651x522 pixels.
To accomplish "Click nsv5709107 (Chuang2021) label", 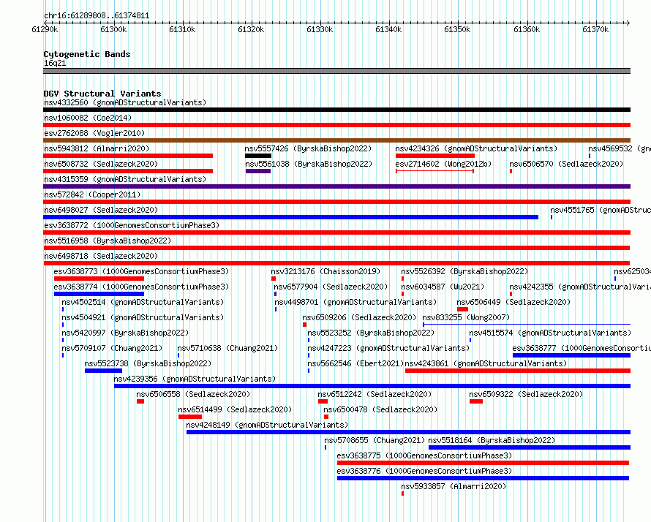I will (x=112, y=348).
